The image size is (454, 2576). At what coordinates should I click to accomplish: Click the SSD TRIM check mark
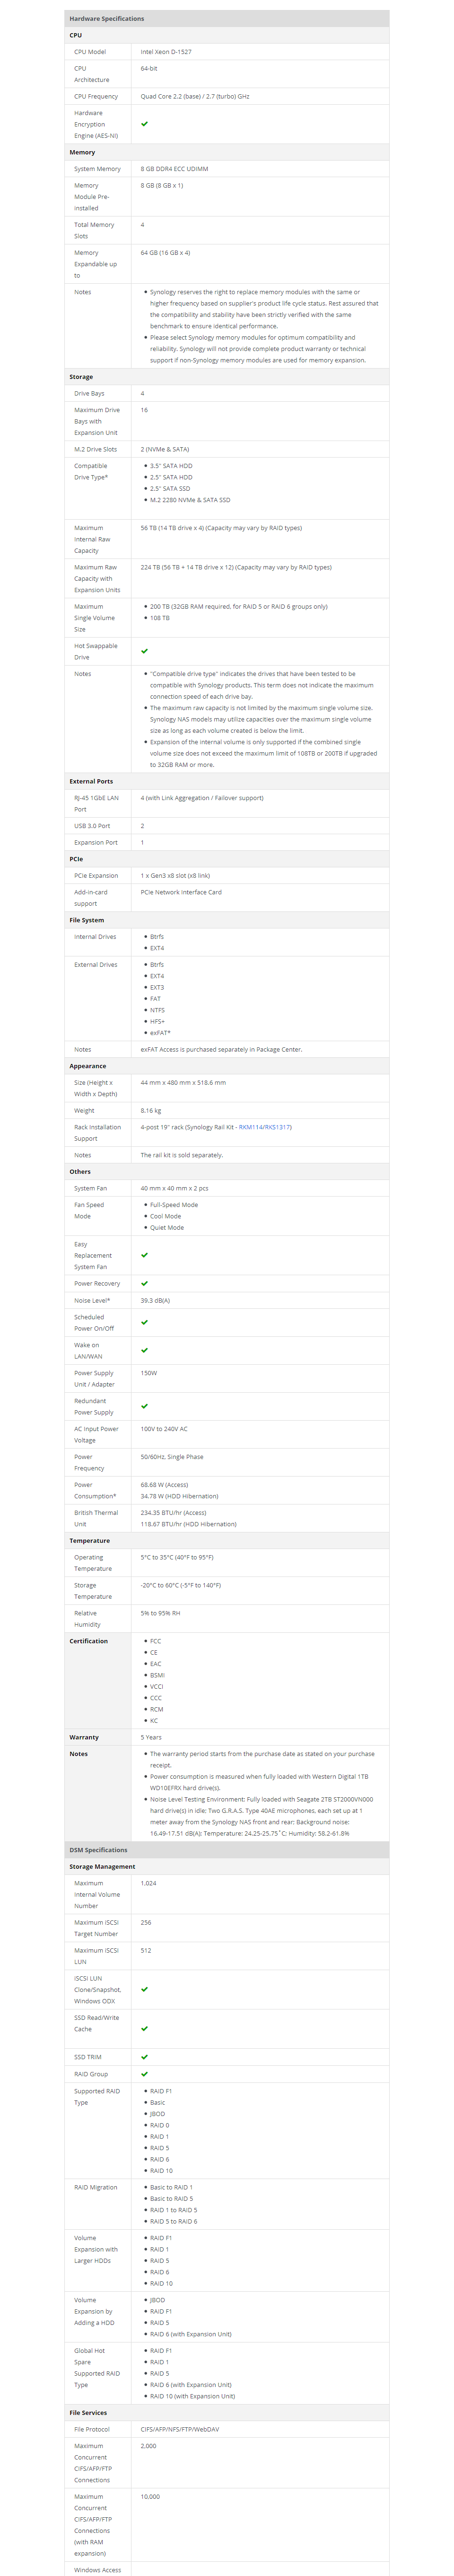click(145, 2057)
